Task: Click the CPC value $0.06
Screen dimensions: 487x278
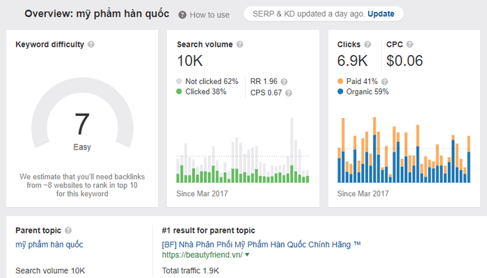Action: tap(404, 61)
